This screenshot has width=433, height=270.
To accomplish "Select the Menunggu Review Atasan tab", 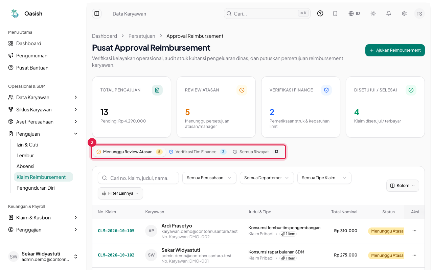I will (x=129, y=152).
